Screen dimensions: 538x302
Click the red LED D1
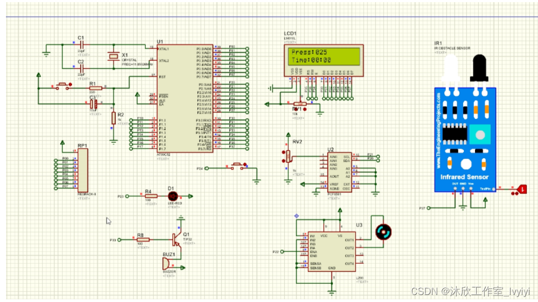[x=173, y=196]
